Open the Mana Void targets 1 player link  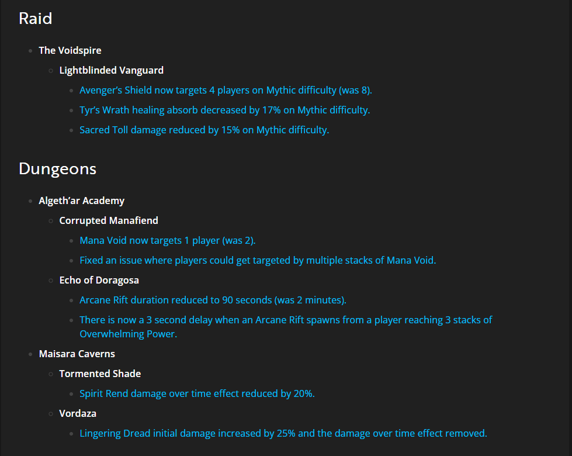pyautogui.click(x=168, y=241)
